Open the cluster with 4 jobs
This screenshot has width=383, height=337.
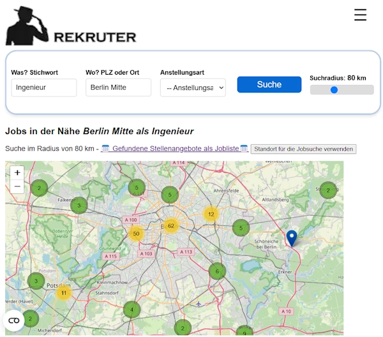[131, 310]
